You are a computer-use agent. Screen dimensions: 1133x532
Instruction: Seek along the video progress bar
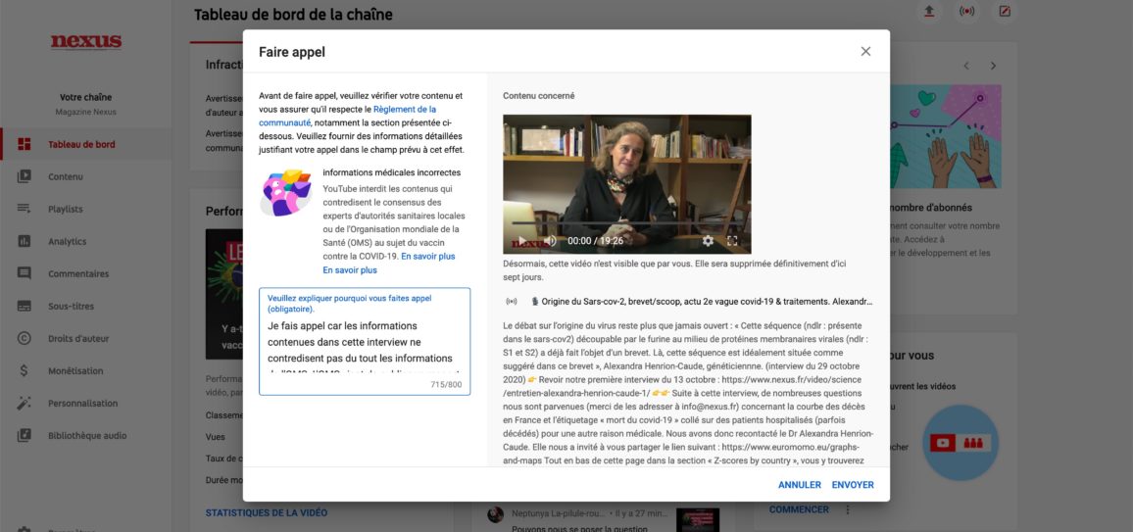point(626,223)
